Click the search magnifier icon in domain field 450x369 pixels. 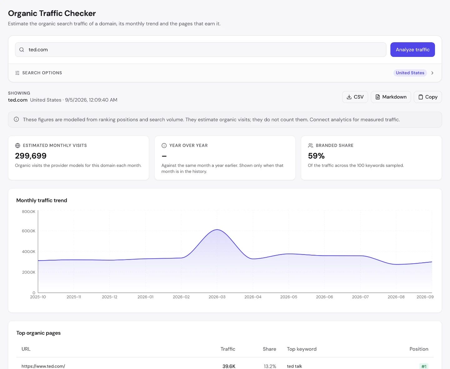[x=22, y=50]
